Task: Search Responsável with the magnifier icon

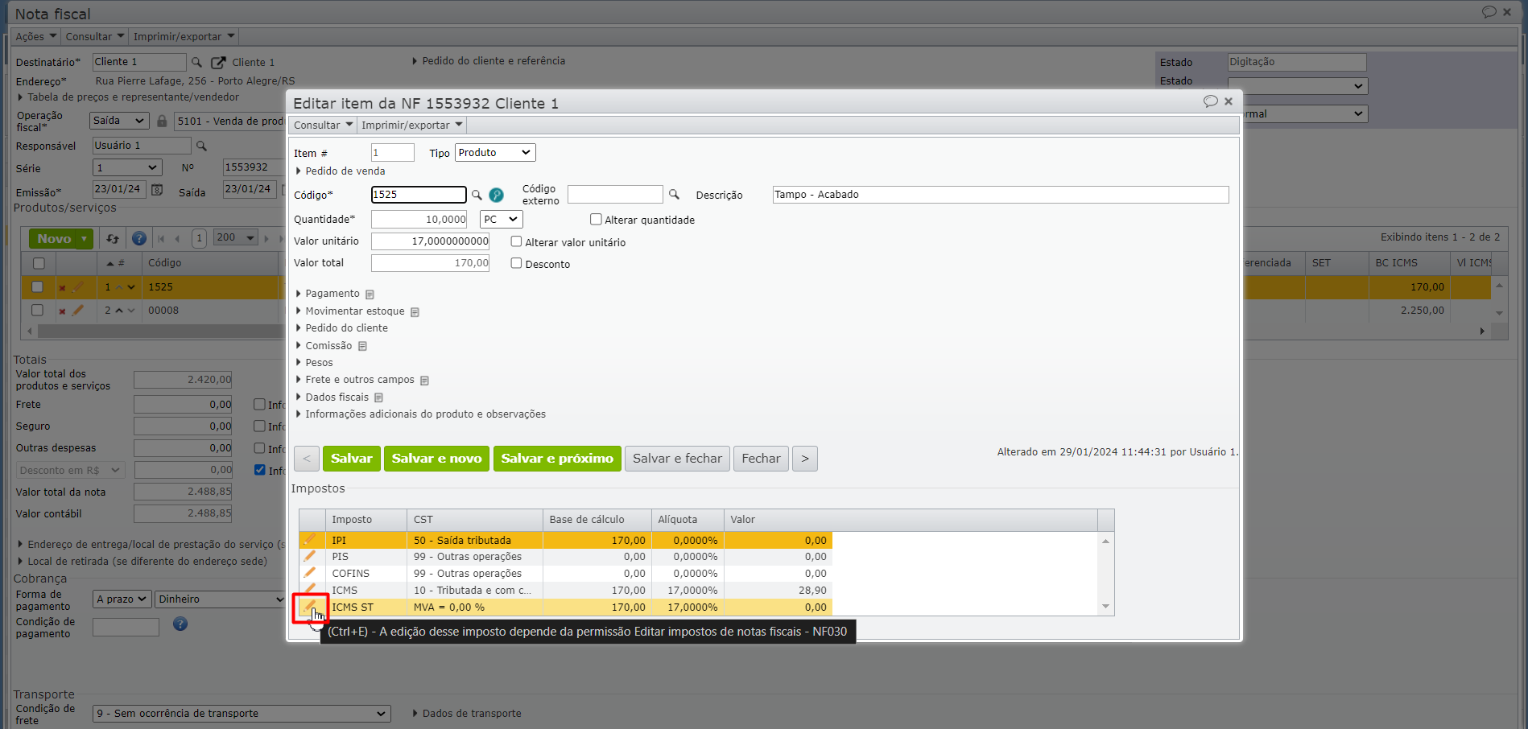Action: coord(202,146)
